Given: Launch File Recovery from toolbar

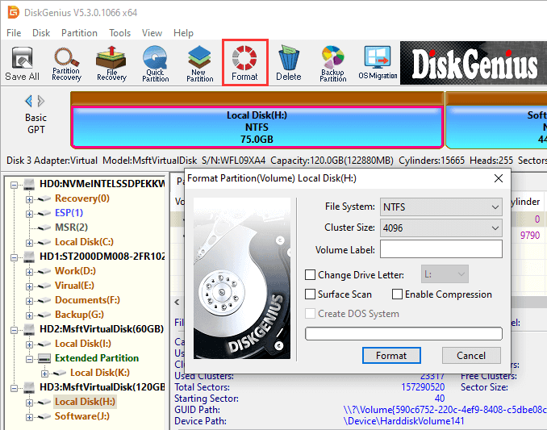Looking at the screenshot, I should click(x=111, y=64).
